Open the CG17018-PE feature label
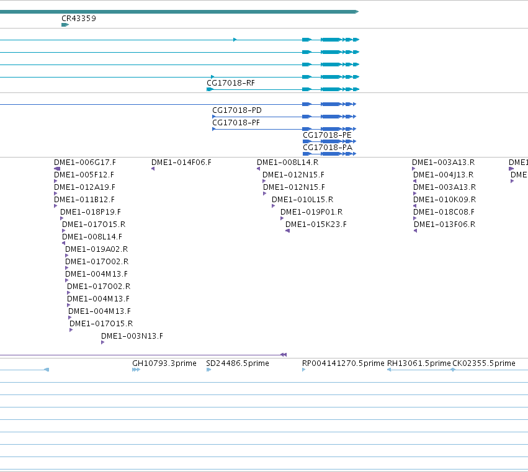 (327, 135)
